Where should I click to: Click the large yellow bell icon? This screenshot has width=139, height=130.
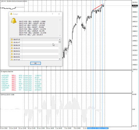pos(14,21)
